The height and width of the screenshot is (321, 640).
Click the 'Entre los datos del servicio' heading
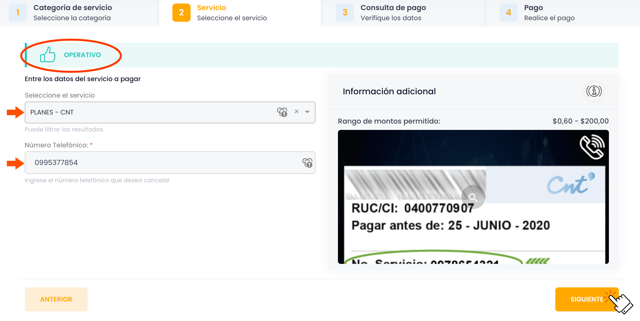(x=83, y=79)
